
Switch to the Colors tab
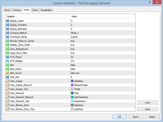(x=35, y=10)
